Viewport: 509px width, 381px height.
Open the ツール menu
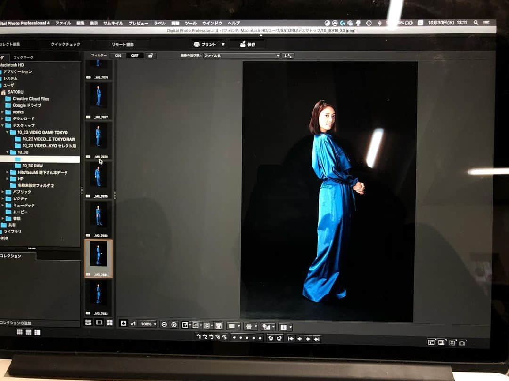pyautogui.click(x=190, y=24)
